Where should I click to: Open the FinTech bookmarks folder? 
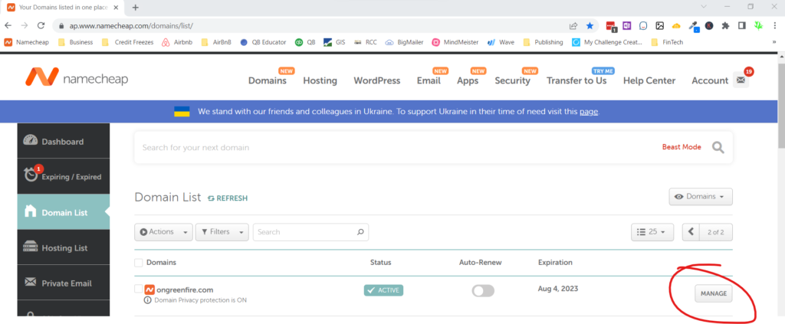point(667,42)
